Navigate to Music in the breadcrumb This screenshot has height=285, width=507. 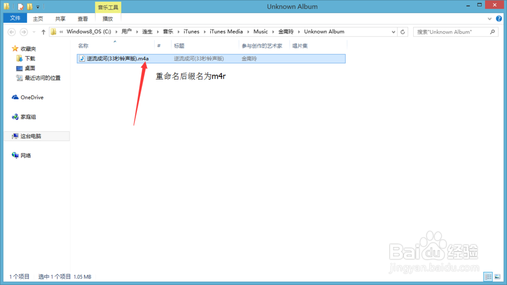pyautogui.click(x=261, y=31)
